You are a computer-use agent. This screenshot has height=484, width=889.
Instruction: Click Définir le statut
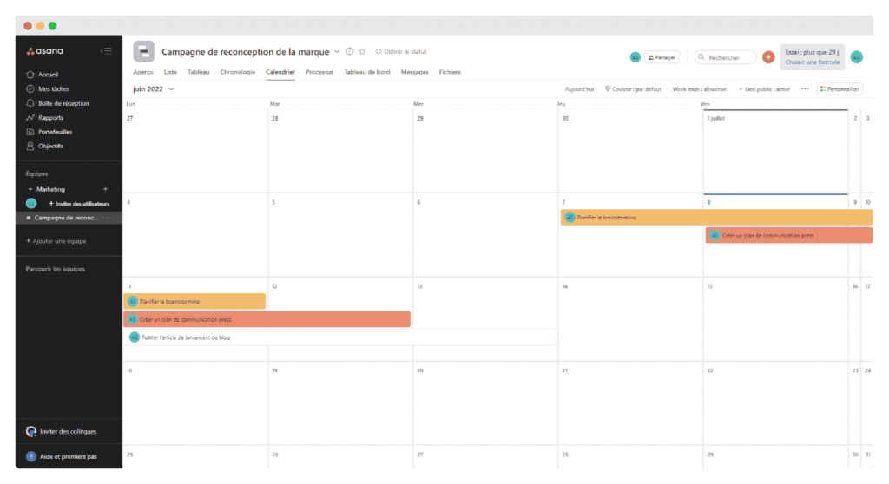(x=401, y=51)
